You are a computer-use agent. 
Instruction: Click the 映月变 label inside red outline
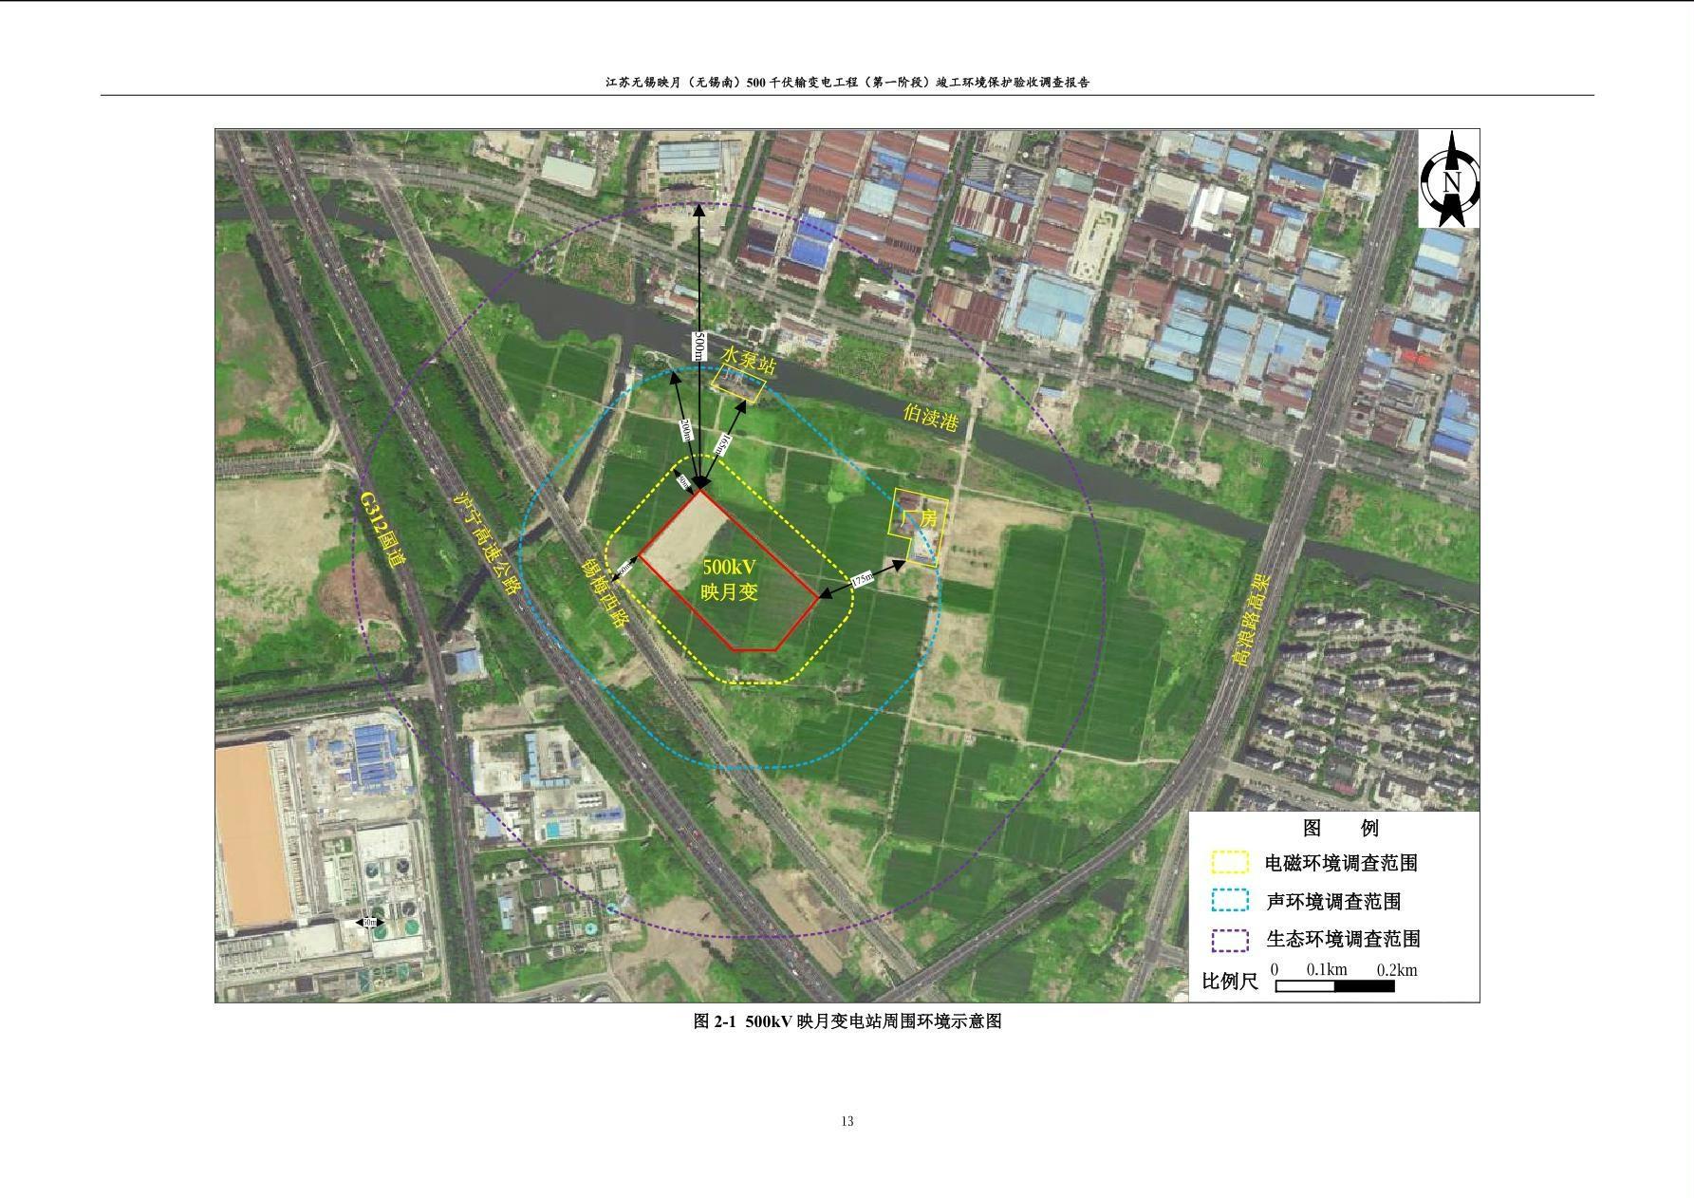[x=729, y=592]
